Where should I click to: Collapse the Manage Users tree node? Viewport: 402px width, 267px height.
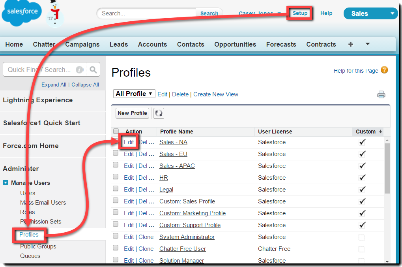point(5,182)
